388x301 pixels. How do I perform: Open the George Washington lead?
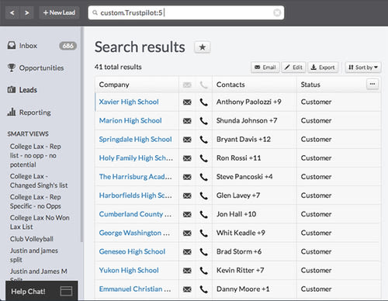click(134, 233)
